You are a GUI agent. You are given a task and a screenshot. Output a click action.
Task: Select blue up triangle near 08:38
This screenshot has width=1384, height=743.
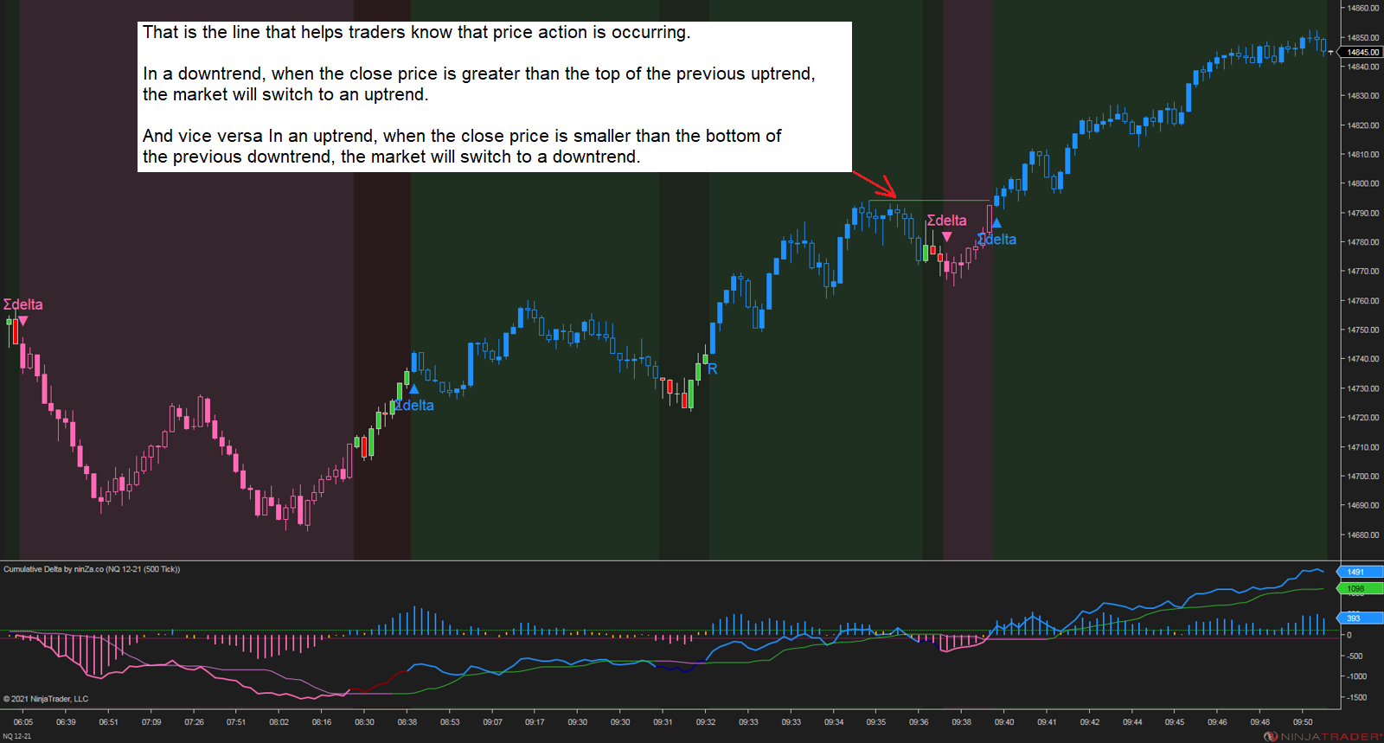click(x=413, y=389)
